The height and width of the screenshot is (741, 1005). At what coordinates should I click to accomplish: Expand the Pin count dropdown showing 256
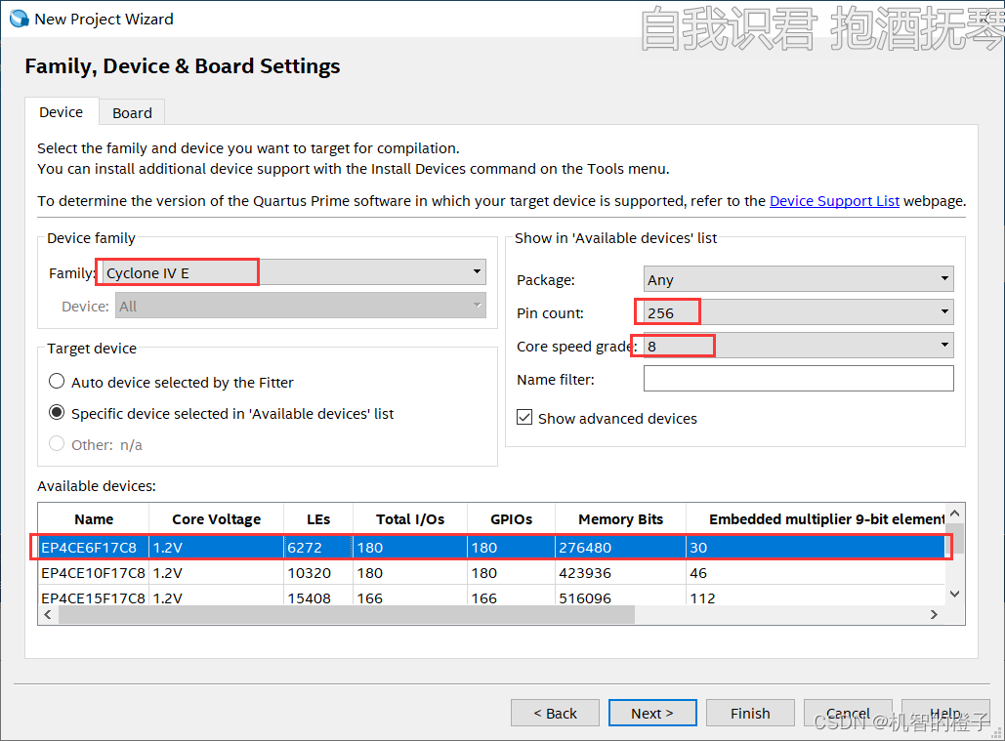(x=799, y=312)
